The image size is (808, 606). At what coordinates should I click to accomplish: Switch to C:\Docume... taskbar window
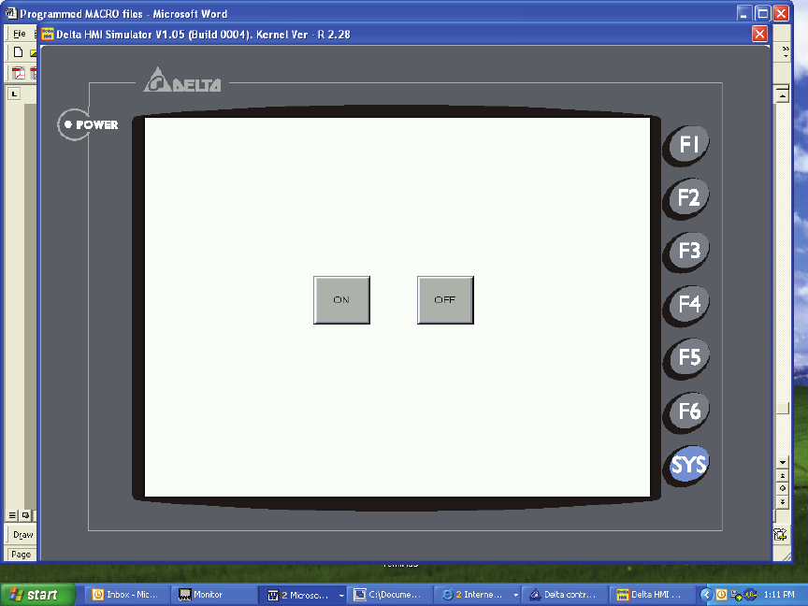390,595
